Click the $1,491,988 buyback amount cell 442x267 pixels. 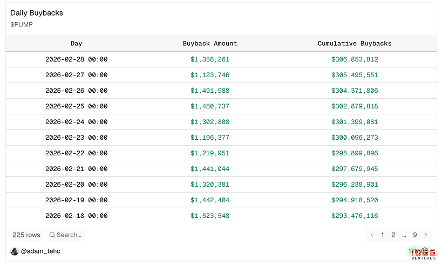pos(210,91)
